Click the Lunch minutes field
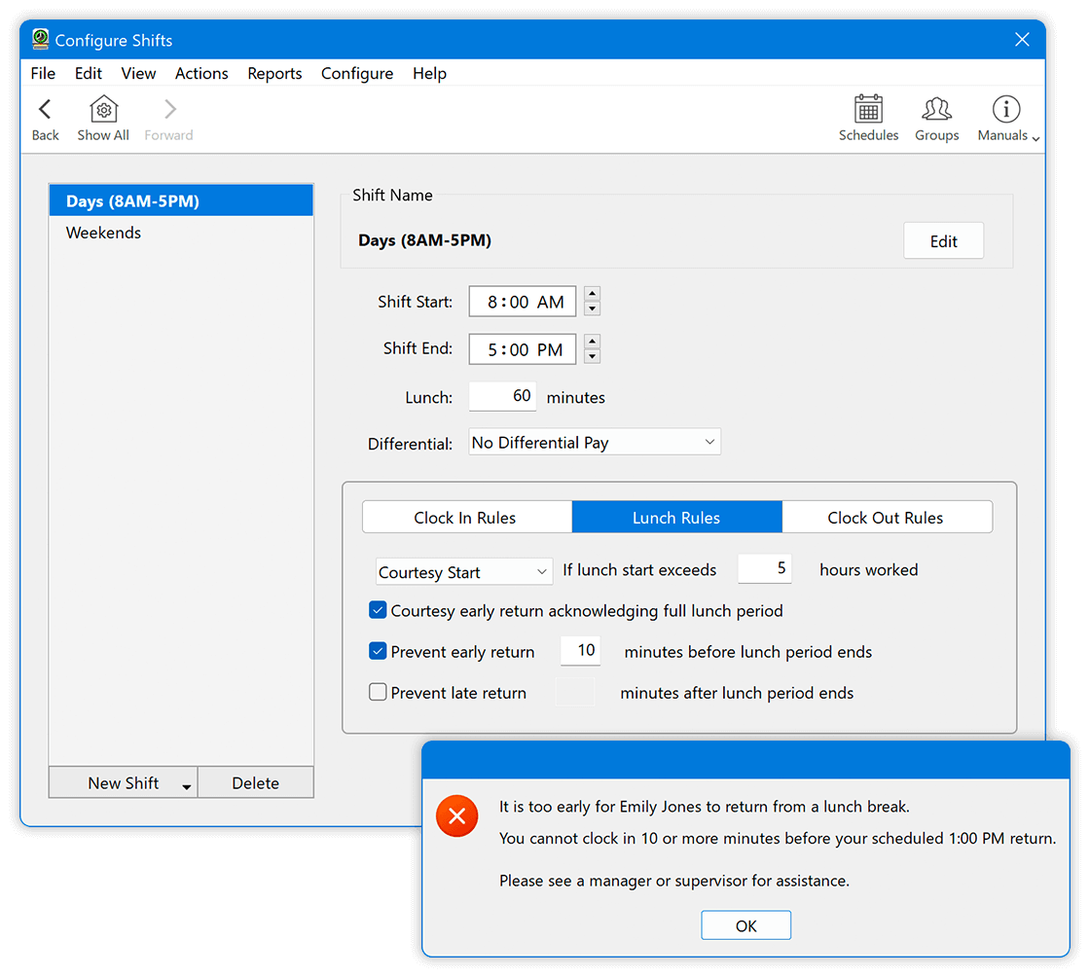Viewport: 1090px width, 977px height. 502,396
